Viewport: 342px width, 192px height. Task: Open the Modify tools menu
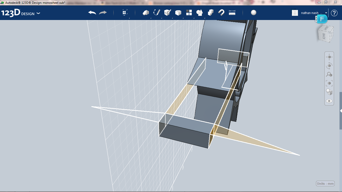coord(178,12)
